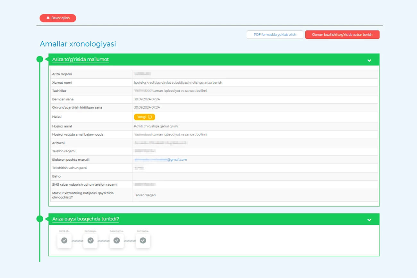The image size is (417, 278).
Task: Click Oxirgi o'zgartirish kiritilgan sana label
Action: click(x=77, y=107)
